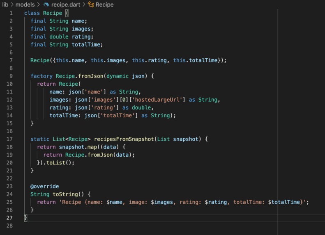
Task: Click line number 27 in gutter
Action: (x=9, y=218)
